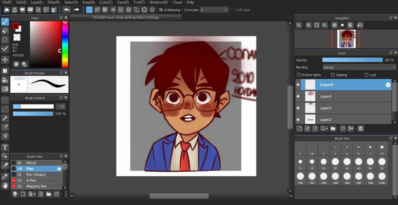Enable Protect Alpha checkbox
This screenshot has height=205, width=398.
point(299,75)
